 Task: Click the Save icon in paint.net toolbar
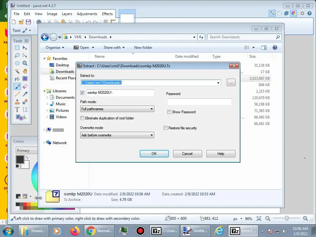[x=28, y=22]
